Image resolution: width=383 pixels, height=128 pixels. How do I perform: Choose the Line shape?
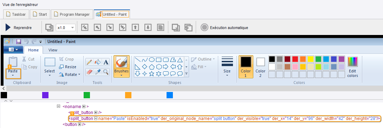[x=138, y=59]
